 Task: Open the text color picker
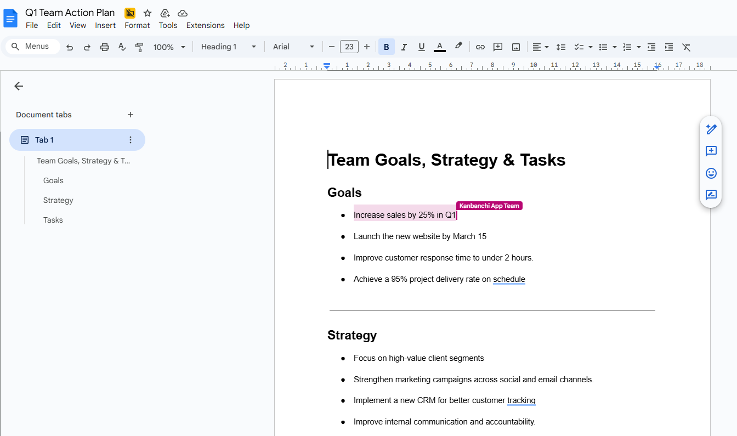[x=439, y=47]
